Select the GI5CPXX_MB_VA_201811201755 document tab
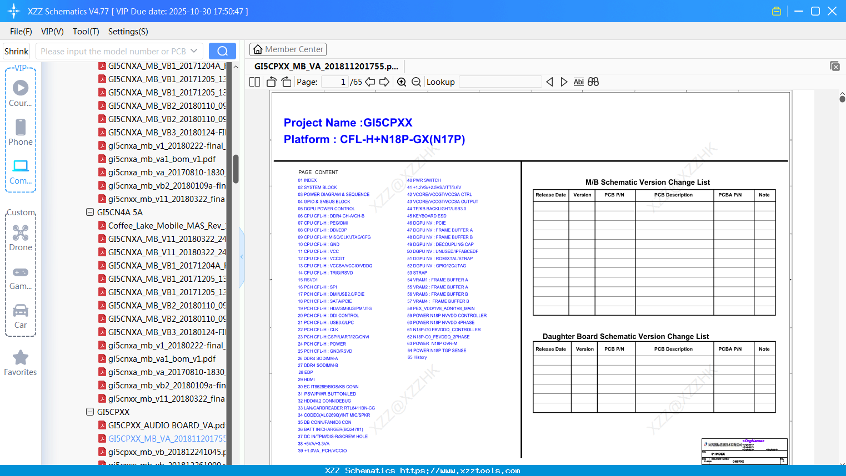The height and width of the screenshot is (476, 846). tap(327, 67)
